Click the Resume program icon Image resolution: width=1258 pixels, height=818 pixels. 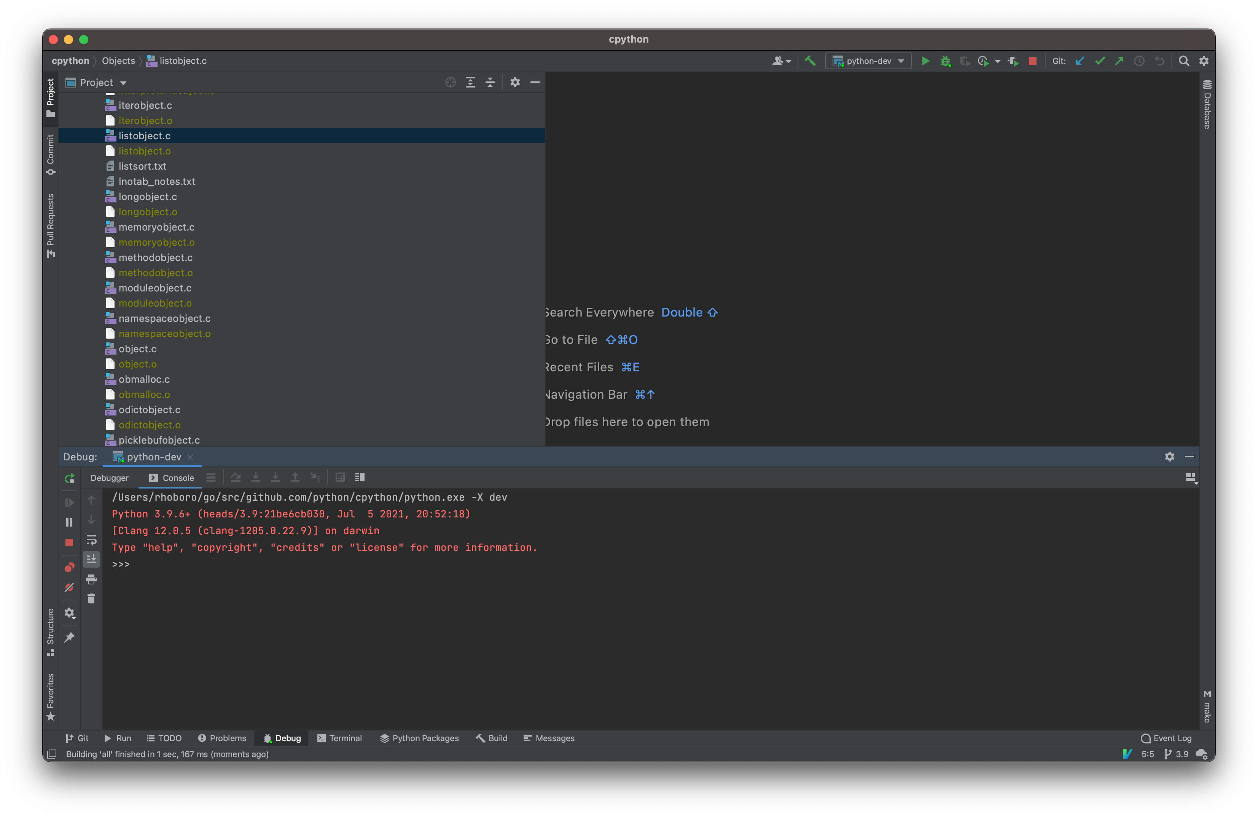70,501
